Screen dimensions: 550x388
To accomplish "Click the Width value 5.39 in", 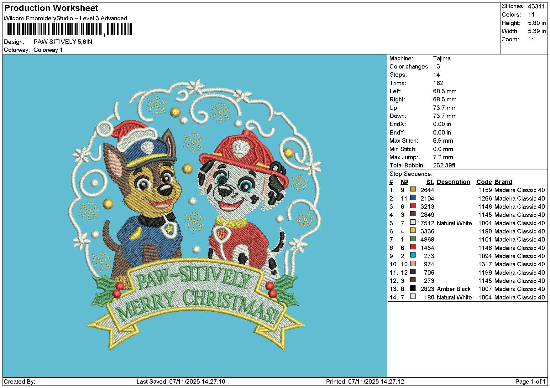I will point(537,31).
